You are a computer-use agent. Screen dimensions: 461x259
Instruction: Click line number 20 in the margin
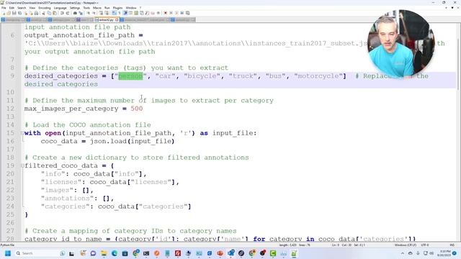[x=11, y=174]
